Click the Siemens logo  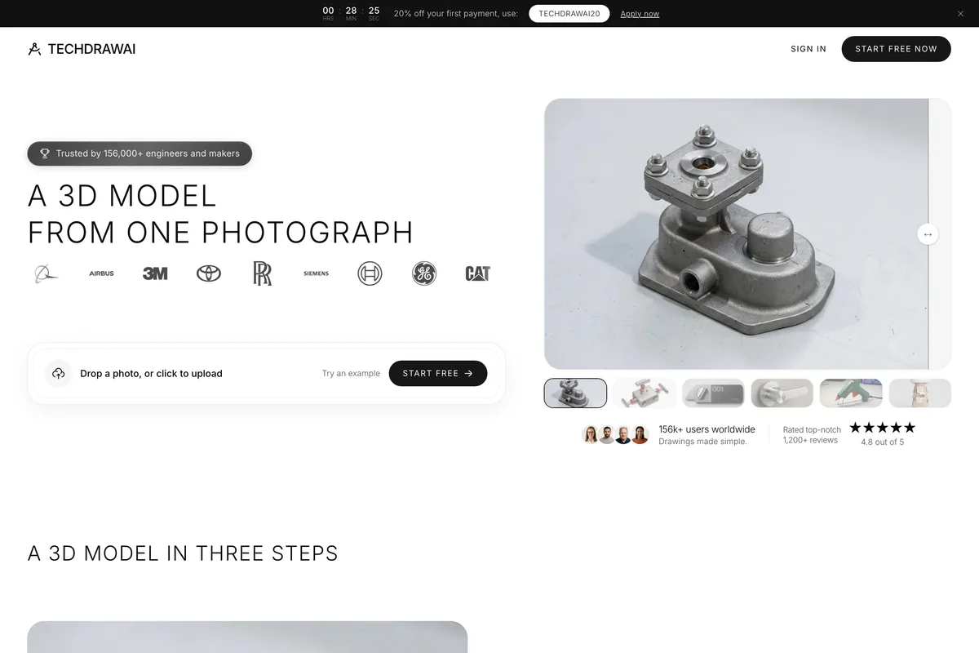316,273
